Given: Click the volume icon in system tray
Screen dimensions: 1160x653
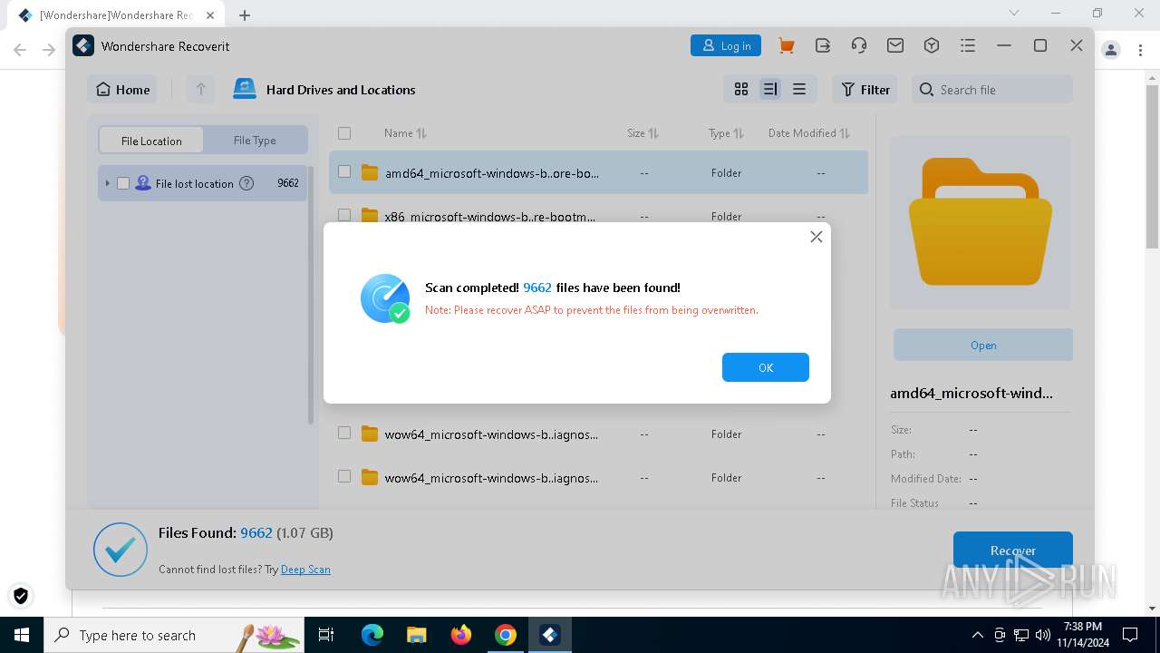Looking at the screenshot, I should (x=1042, y=635).
